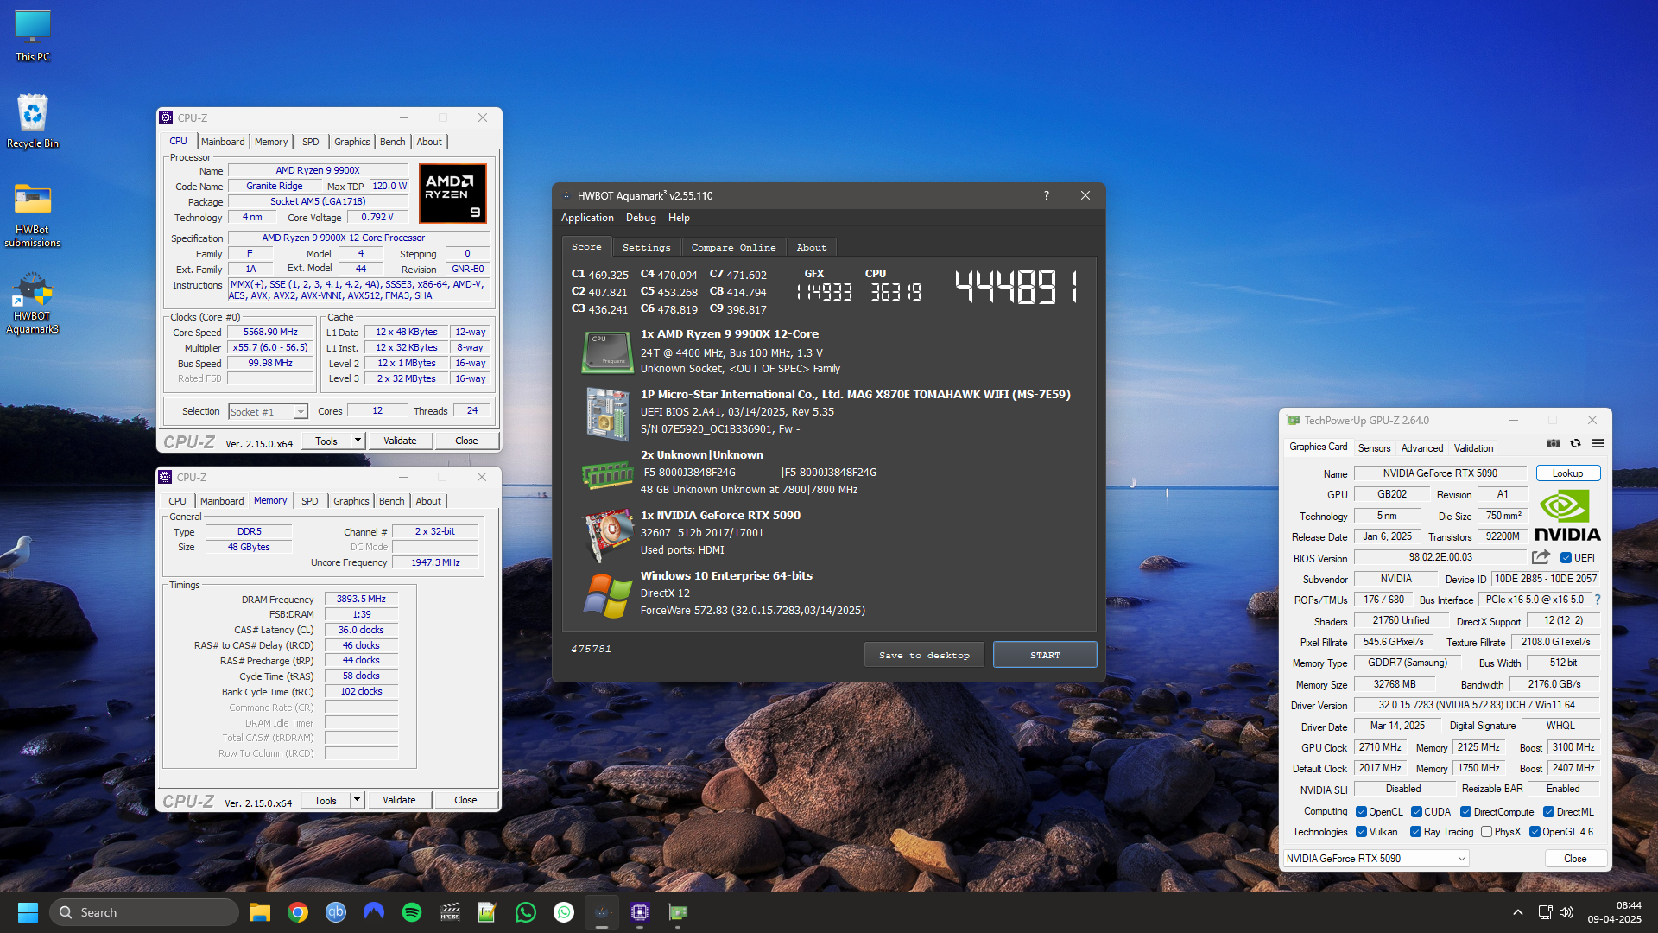Click the Core Speed value 5568.90 MHz
The image size is (1658, 933).
point(270,332)
